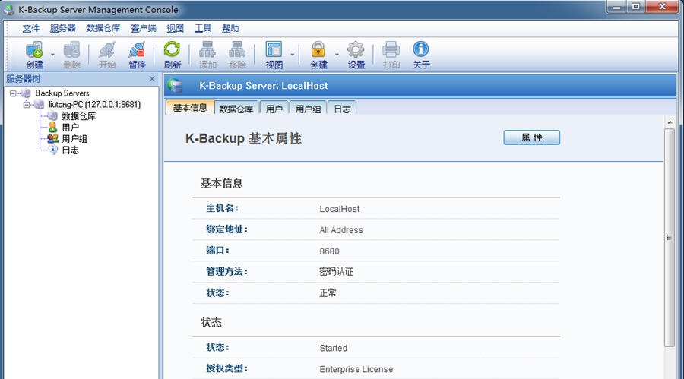
Task: Switch to the 日志 tab
Action: pyautogui.click(x=343, y=109)
